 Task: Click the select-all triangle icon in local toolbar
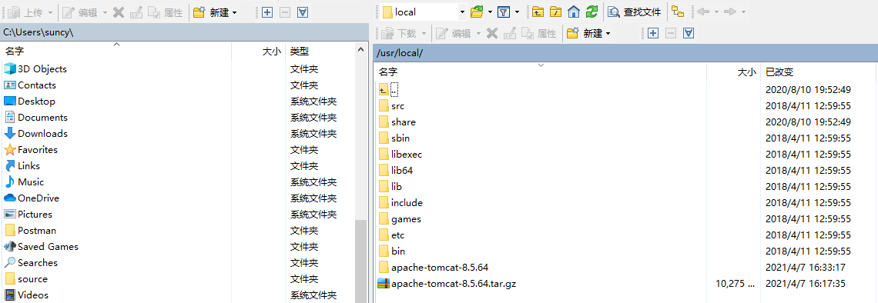tap(303, 12)
